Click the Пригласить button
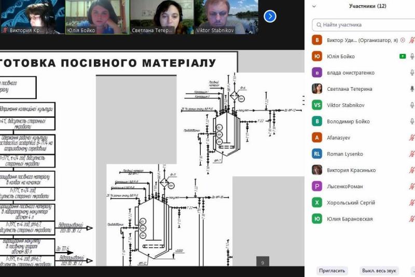Image resolution: width=415 pixels, height=277 pixels. [332, 271]
